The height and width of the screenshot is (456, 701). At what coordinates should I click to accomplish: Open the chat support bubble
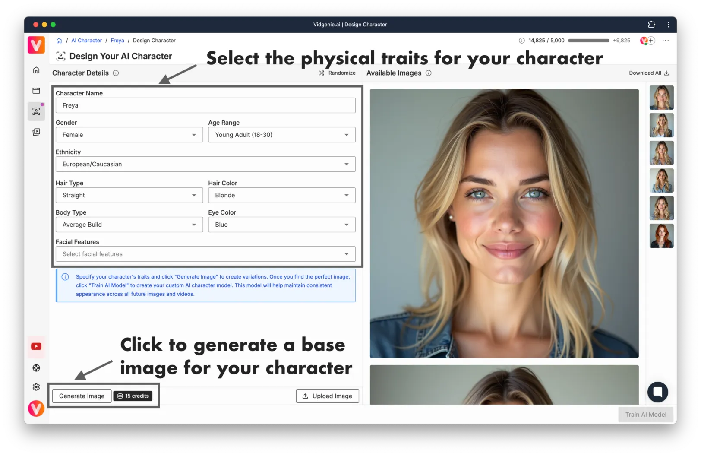click(x=658, y=392)
